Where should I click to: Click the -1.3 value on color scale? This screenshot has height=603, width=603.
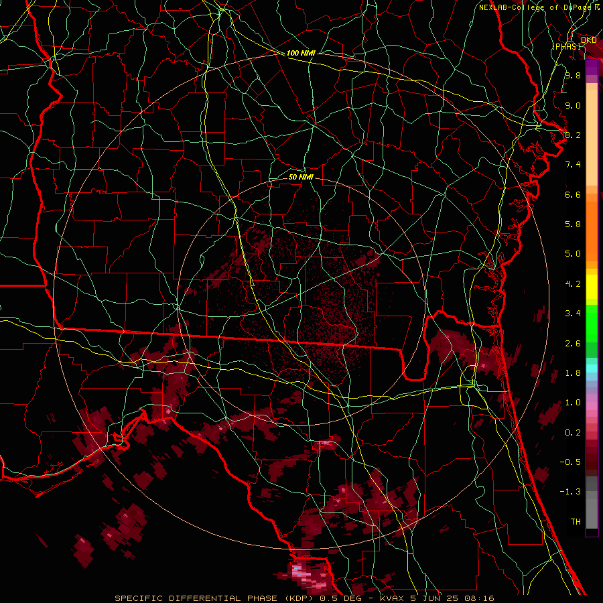(x=570, y=492)
